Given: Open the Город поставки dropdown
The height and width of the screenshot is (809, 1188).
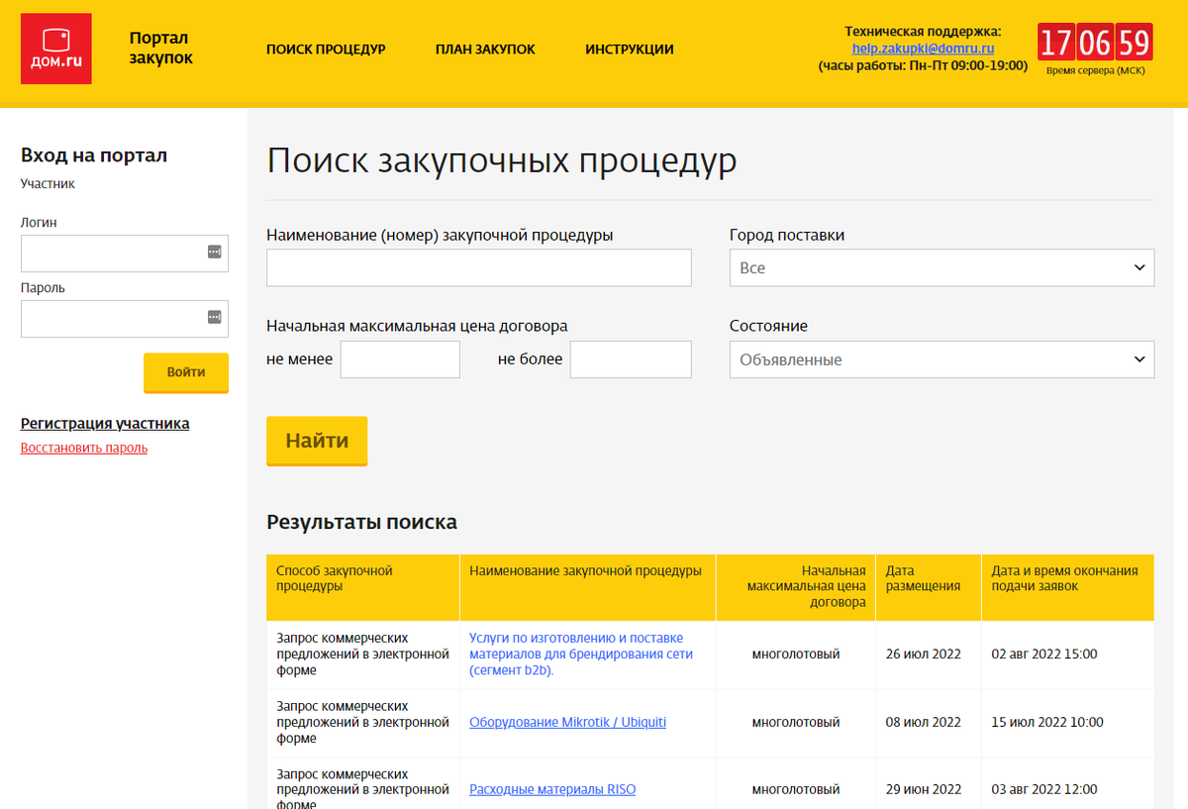Looking at the screenshot, I should [941, 267].
